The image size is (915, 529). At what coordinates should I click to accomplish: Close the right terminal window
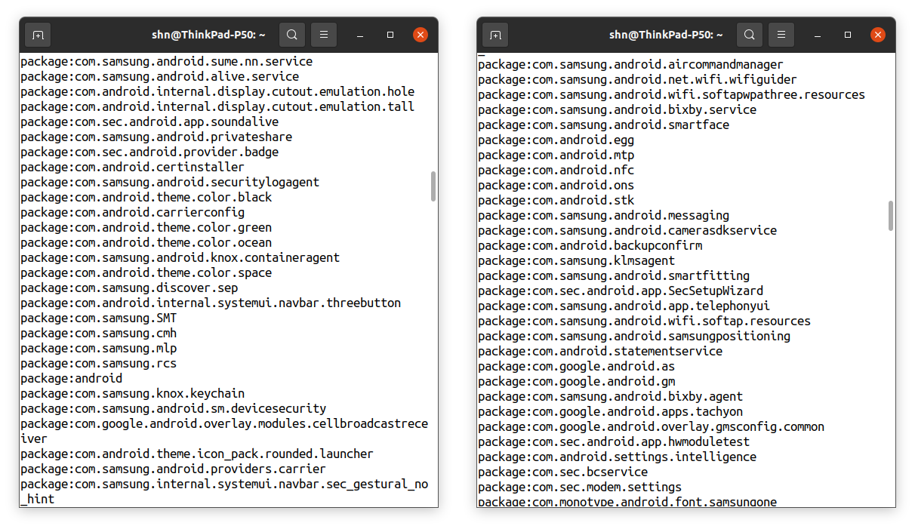pos(878,35)
